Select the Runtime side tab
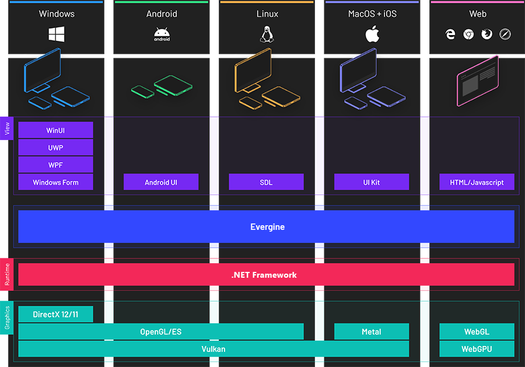 tap(7, 274)
